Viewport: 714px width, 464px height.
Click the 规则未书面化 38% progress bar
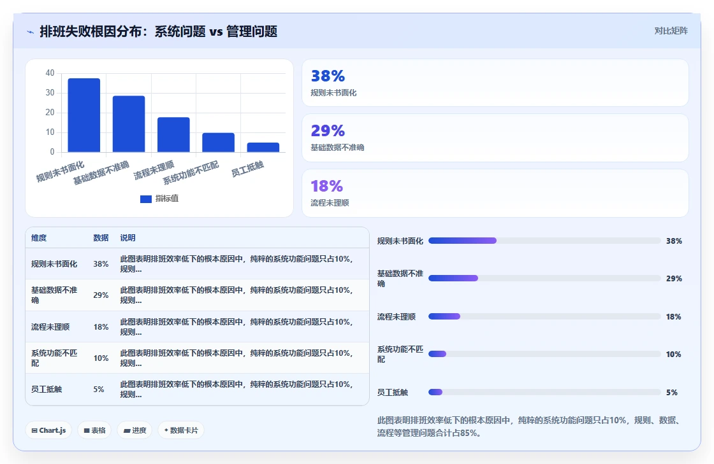click(544, 241)
